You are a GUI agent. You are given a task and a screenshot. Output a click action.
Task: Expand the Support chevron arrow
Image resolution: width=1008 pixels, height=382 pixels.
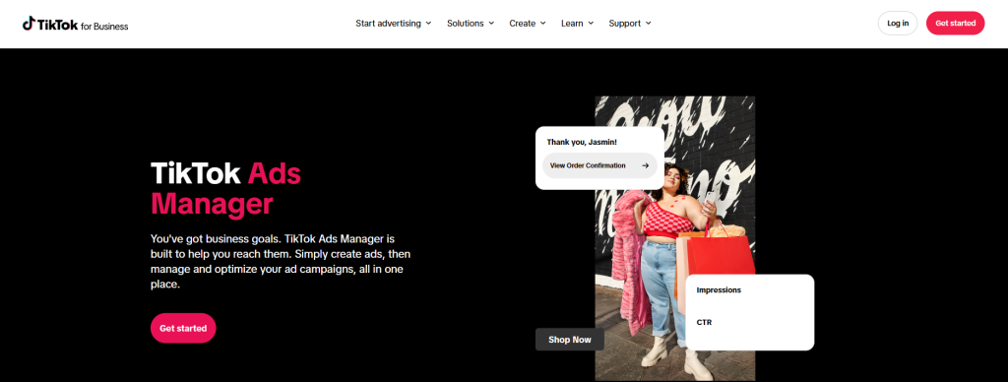[648, 24]
